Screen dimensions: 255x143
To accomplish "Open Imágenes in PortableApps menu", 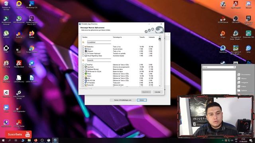I will coord(243,83).
